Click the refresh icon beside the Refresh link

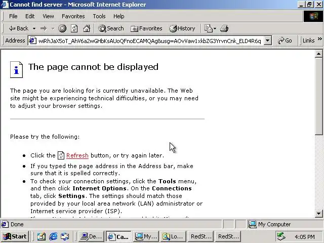(61, 155)
